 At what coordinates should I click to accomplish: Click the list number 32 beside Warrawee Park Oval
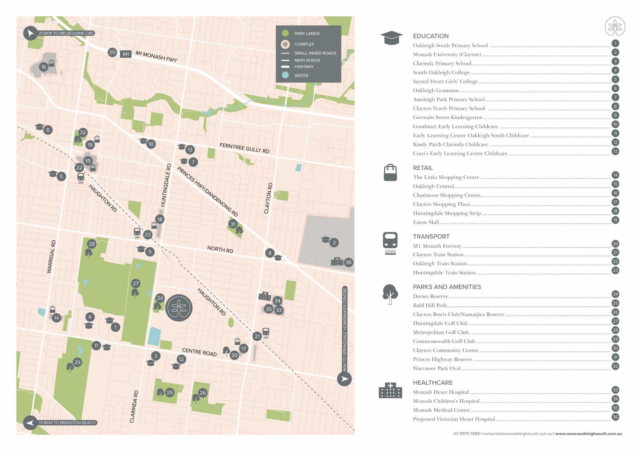click(x=615, y=366)
